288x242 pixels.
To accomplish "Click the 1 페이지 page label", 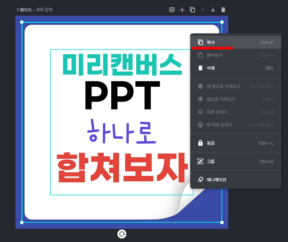I will pos(24,10).
